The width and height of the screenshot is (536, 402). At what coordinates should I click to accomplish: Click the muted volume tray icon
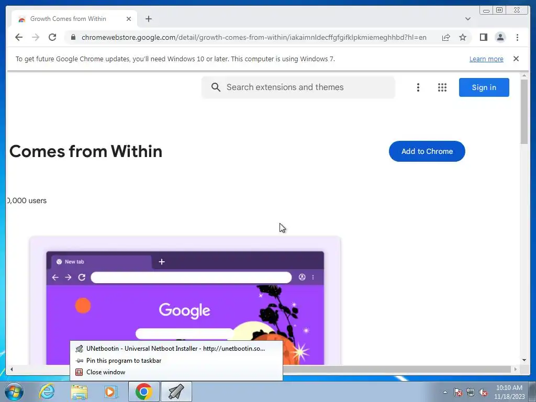[x=483, y=392]
